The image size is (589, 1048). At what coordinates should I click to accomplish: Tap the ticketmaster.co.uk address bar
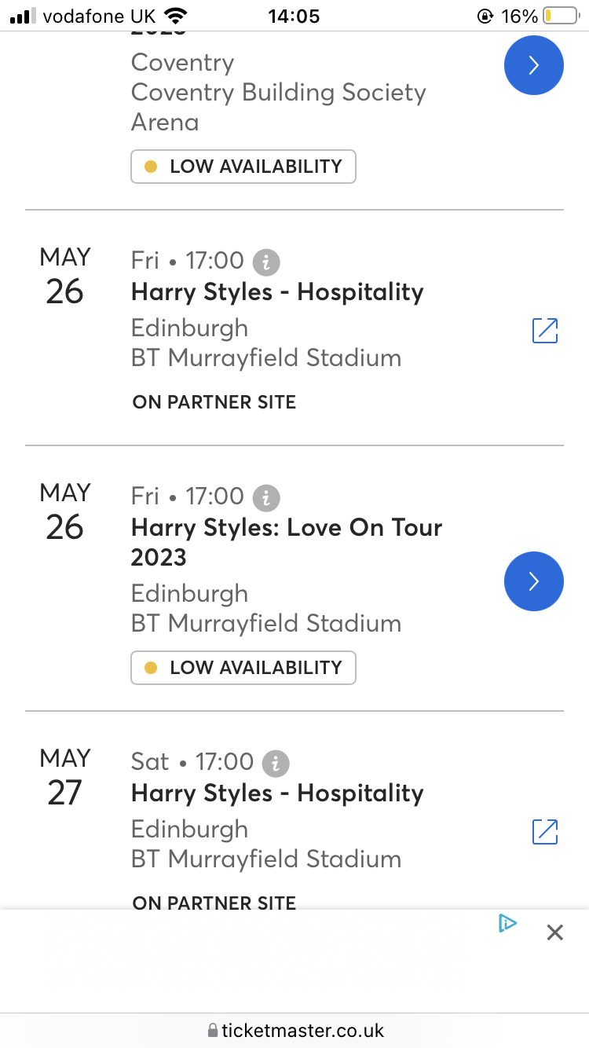tap(295, 1031)
